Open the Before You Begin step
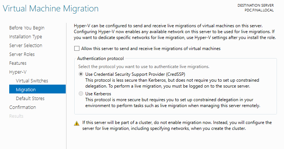Image resolution: width=284 pixels, height=149 pixels. tap(27, 28)
